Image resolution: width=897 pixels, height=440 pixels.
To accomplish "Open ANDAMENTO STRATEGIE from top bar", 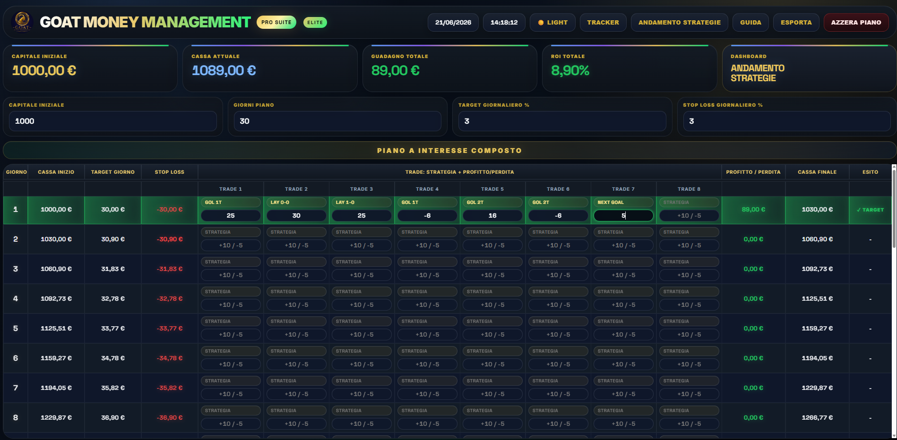I will (x=680, y=22).
